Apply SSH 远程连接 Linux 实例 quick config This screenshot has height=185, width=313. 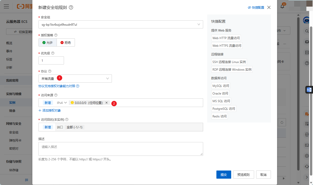(x=229, y=62)
